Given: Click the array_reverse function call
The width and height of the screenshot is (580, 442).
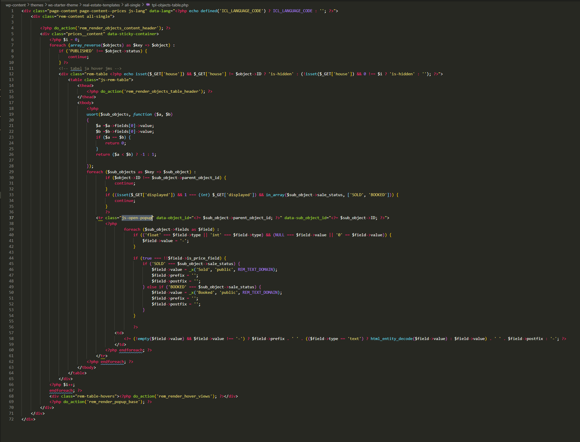Looking at the screenshot, I should click(85, 45).
